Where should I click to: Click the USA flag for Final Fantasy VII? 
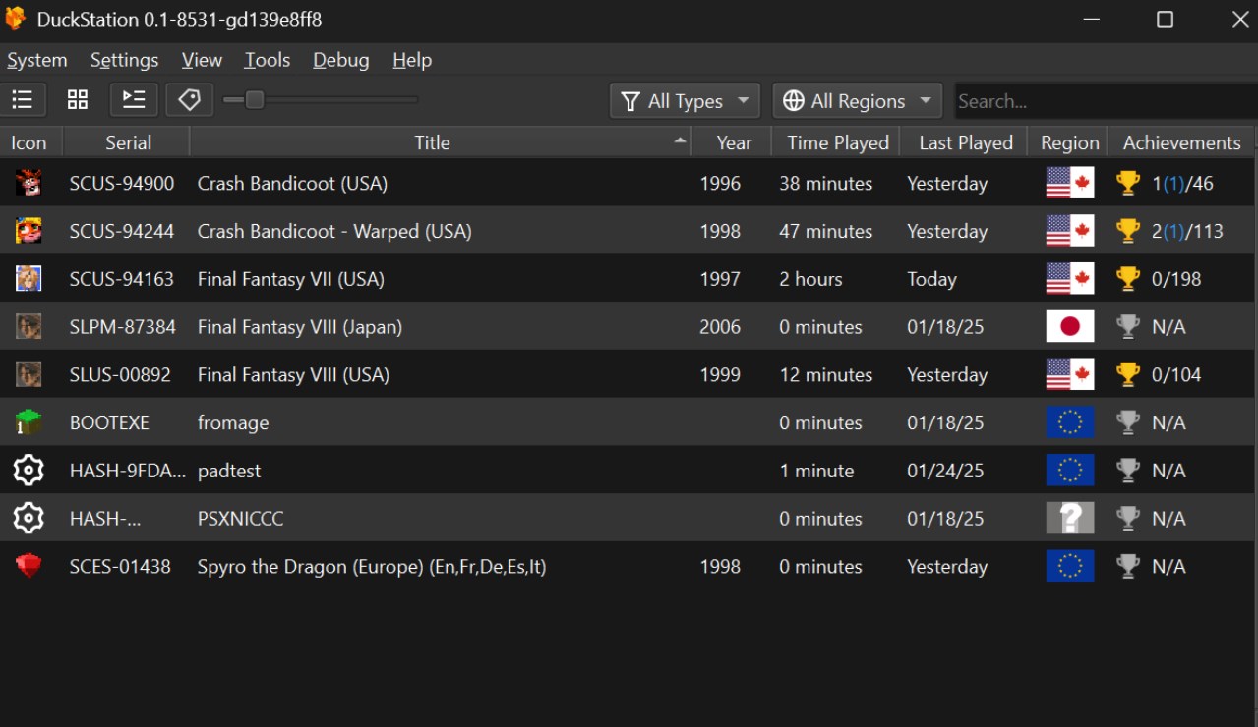(1070, 279)
